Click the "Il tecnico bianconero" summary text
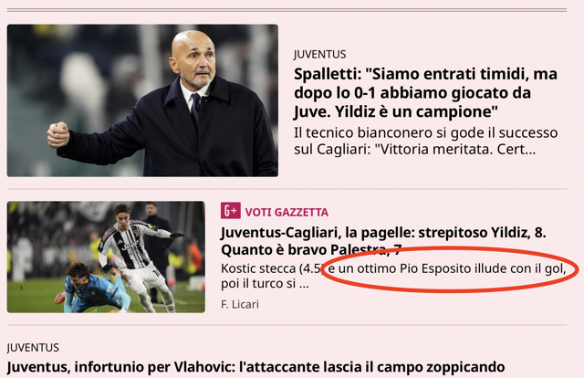The image size is (584, 378). coord(426,141)
